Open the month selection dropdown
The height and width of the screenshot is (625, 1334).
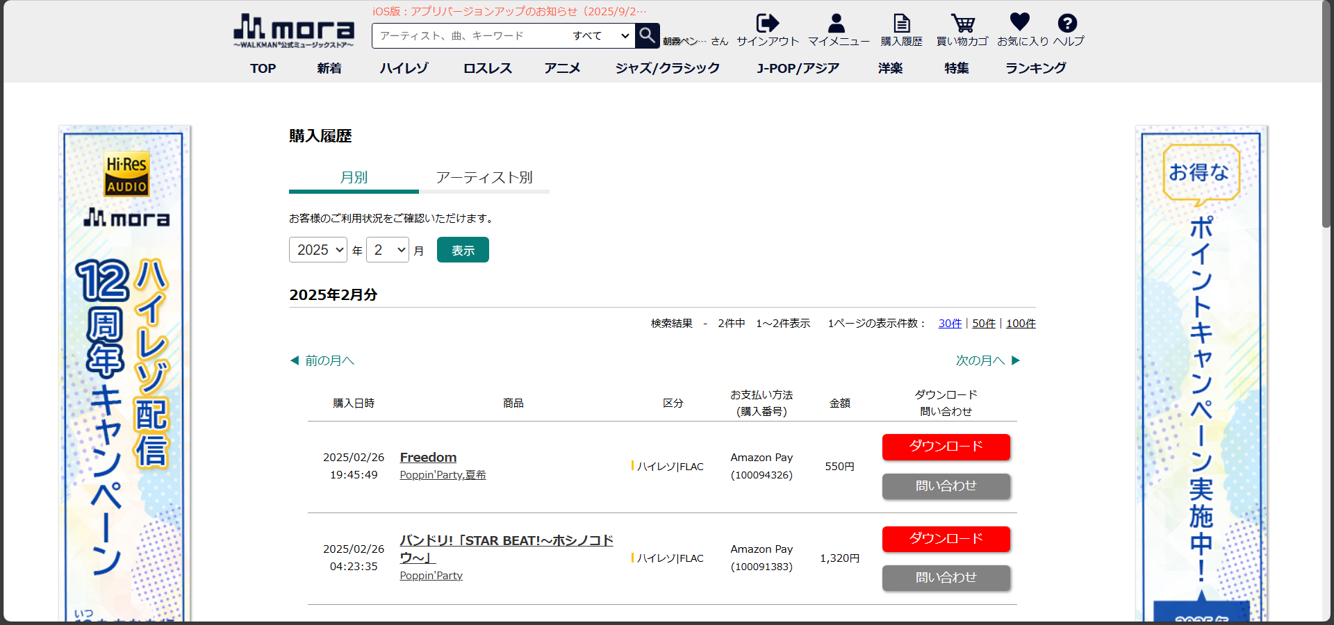coord(388,250)
